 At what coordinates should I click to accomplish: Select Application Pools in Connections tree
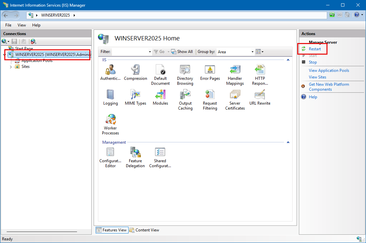tap(37, 61)
